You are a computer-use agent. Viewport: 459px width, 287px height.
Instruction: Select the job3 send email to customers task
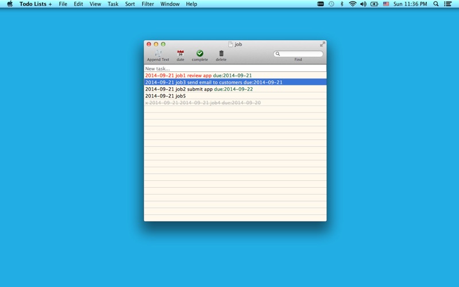tap(235, 82)
